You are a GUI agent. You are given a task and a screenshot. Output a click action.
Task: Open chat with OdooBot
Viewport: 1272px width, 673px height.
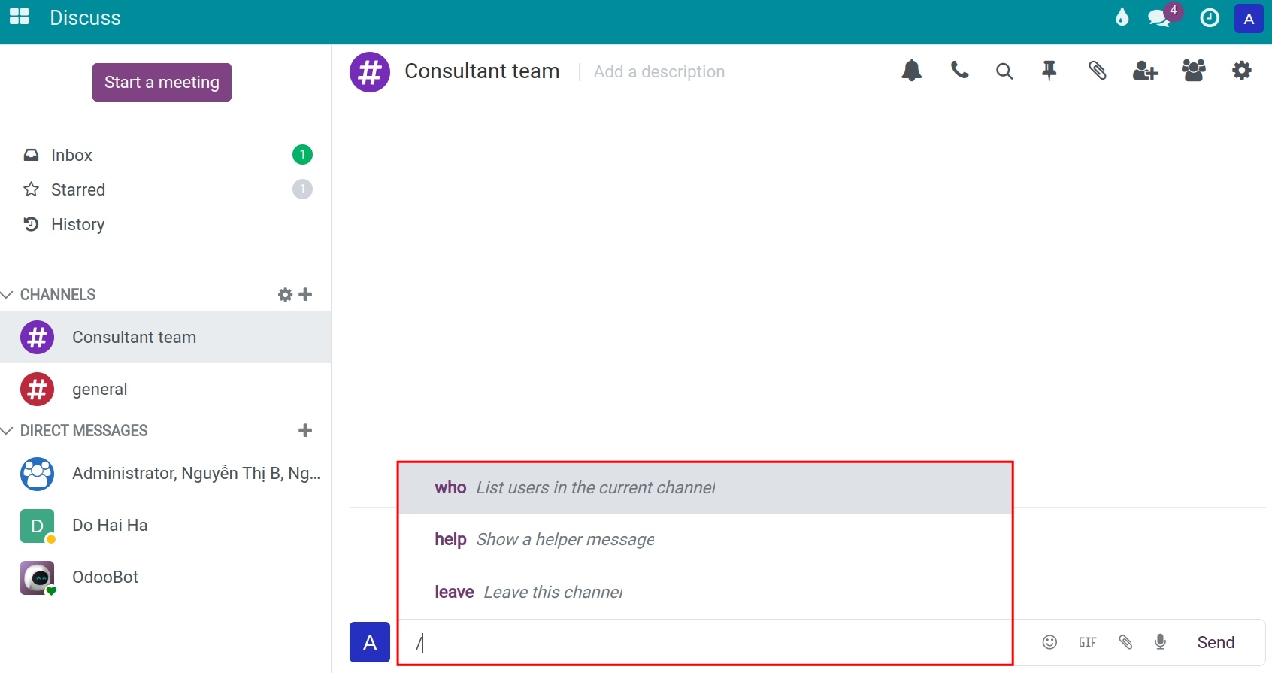click(165, 578)
